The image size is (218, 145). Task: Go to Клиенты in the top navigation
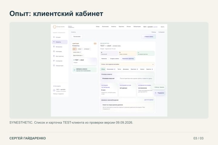(114, 27)
